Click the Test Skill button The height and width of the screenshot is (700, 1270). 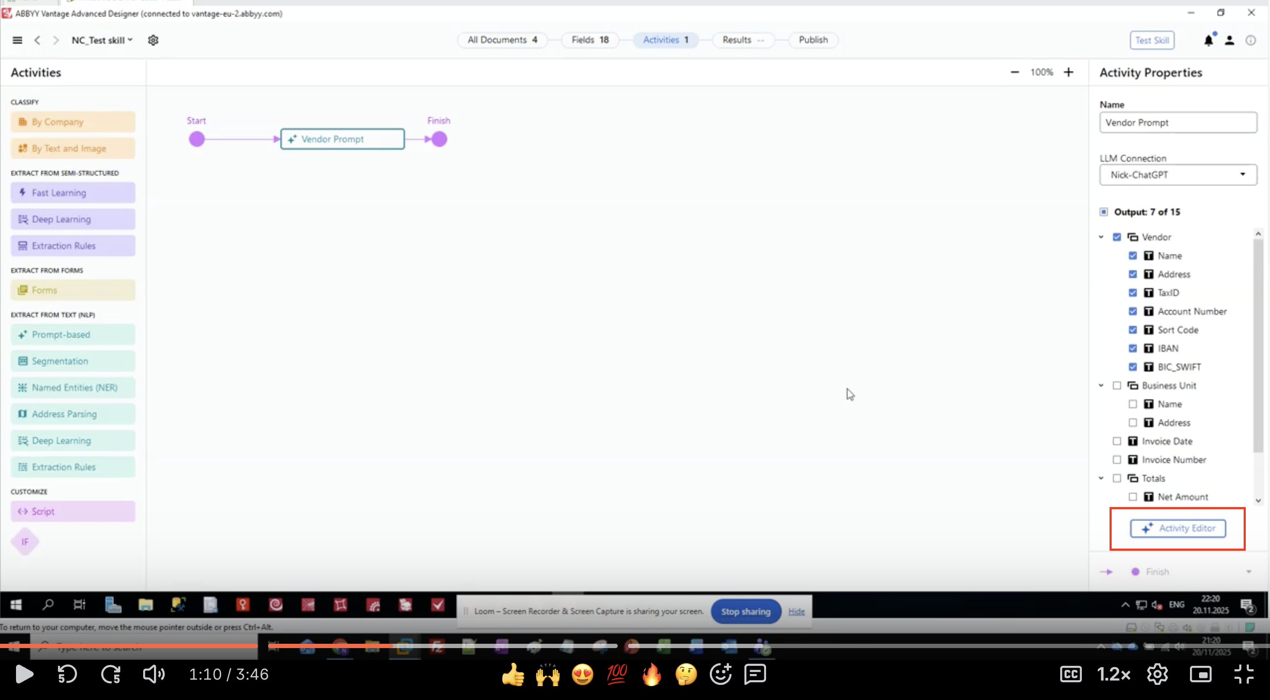click(x=1151, y=40)
